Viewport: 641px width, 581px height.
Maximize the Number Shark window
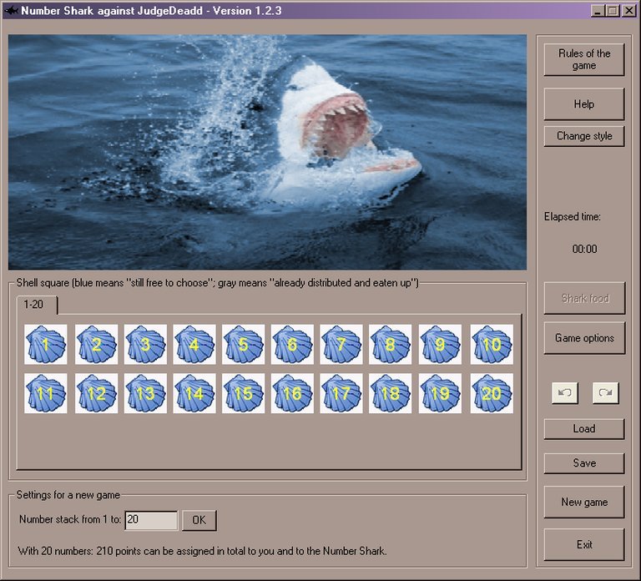(613, 11)
